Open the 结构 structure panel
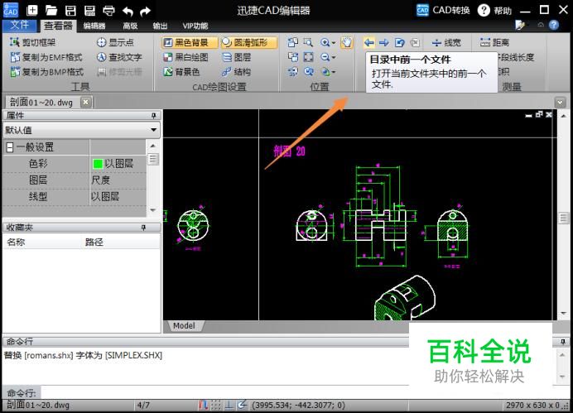 point(237,72)
